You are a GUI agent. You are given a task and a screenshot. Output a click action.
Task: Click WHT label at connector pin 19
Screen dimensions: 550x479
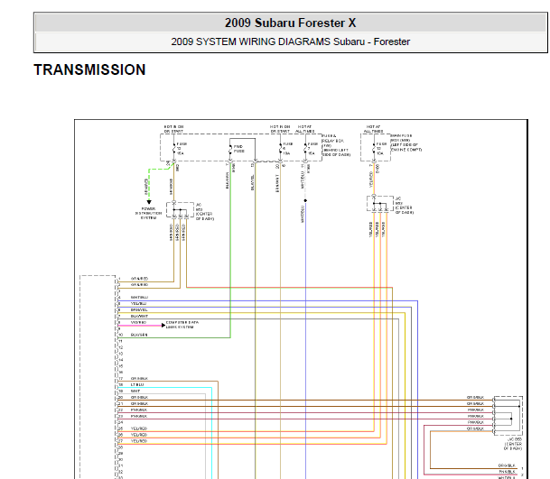(x=135, y=391)
